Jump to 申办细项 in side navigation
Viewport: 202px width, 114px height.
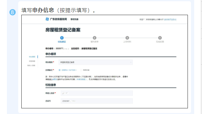pyautogui.click(x=32, y=57)
